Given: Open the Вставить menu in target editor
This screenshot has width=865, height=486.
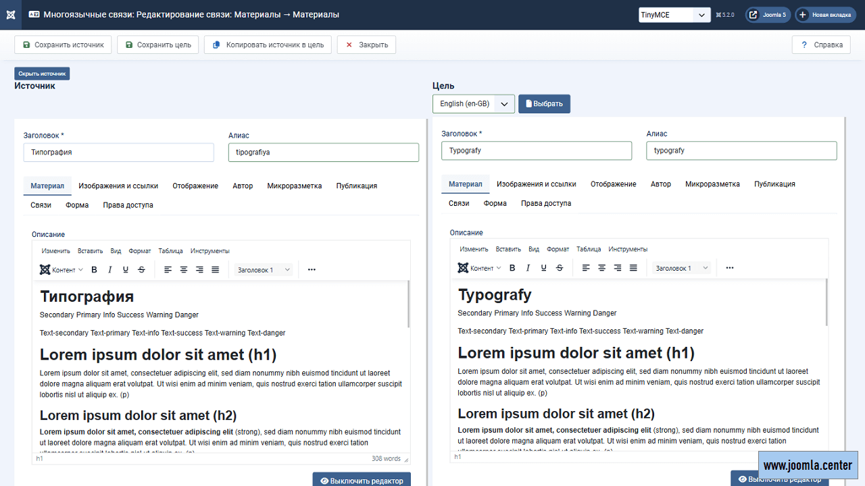Looking at the screenshot, I should (x=508, y=249).
